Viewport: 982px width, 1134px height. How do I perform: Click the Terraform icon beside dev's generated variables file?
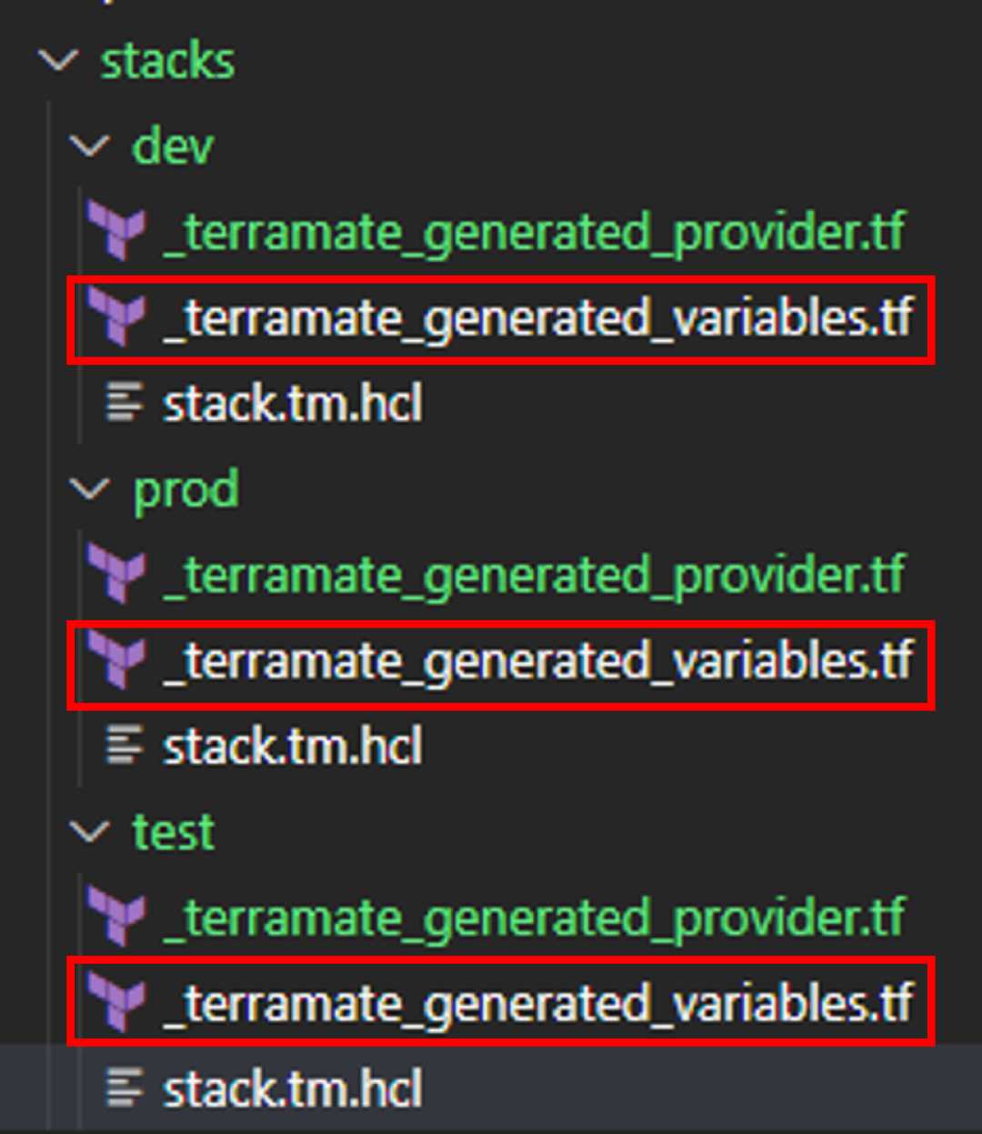[116, 318]
